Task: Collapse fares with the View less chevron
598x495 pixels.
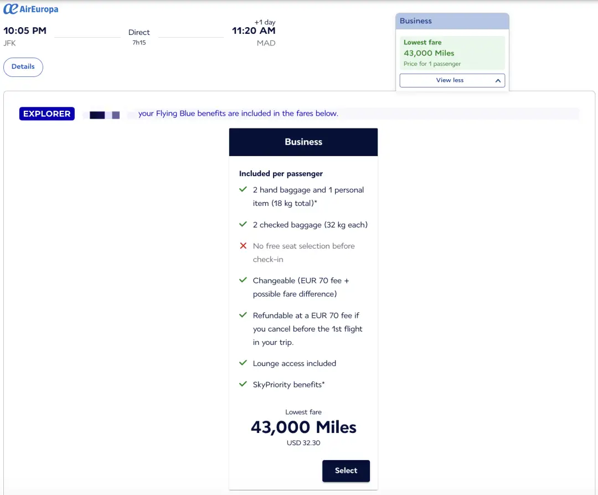Action: pos(497,81)
